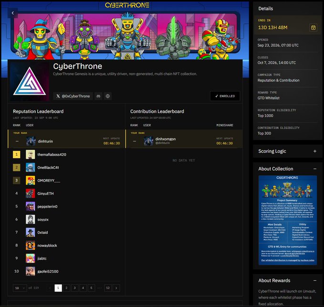Screen dimensions: 324x307
Task: Click the previous page arrow
Action: coord(50,288)
